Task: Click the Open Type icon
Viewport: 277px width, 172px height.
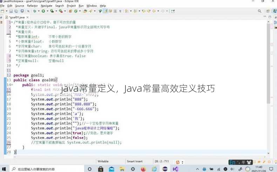Action: click(x=85, y=11)
